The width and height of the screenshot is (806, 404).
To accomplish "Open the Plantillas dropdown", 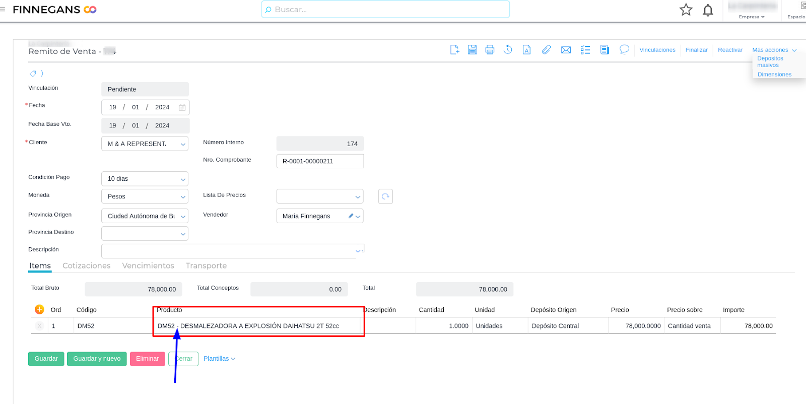I will coord(219,359).
